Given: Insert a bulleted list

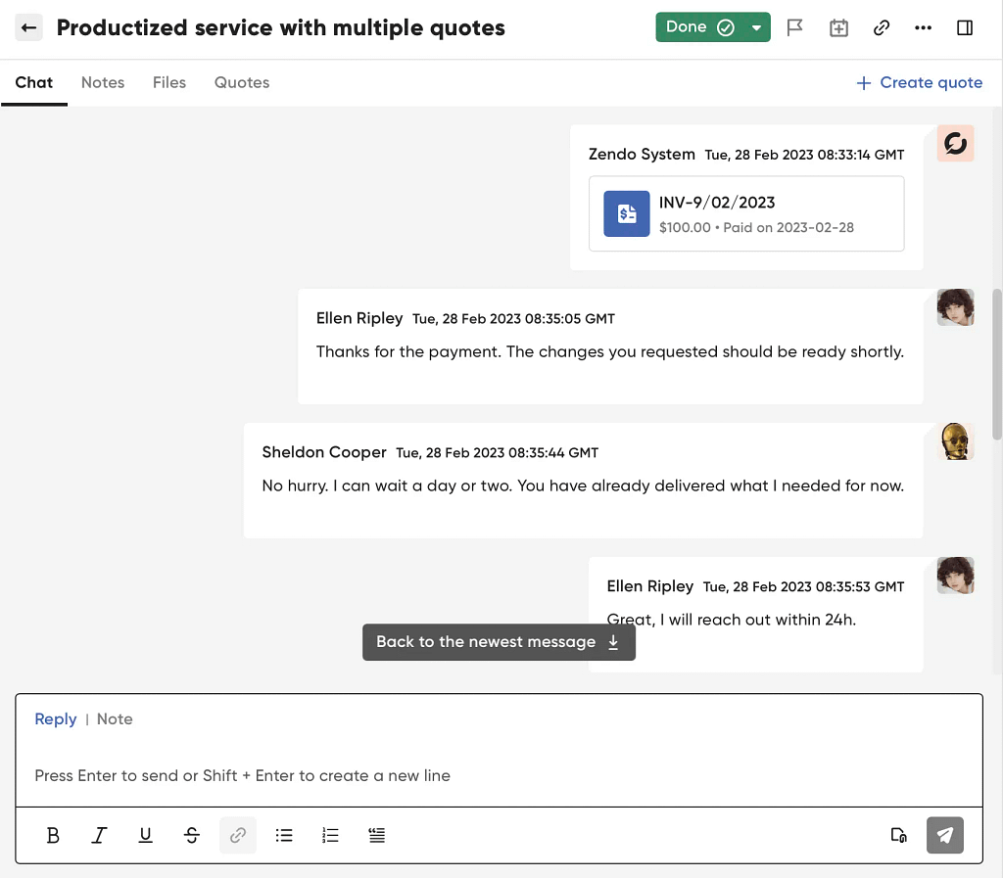Looking at the screenshot, I should pyautogui.click(x=284, y=835).
